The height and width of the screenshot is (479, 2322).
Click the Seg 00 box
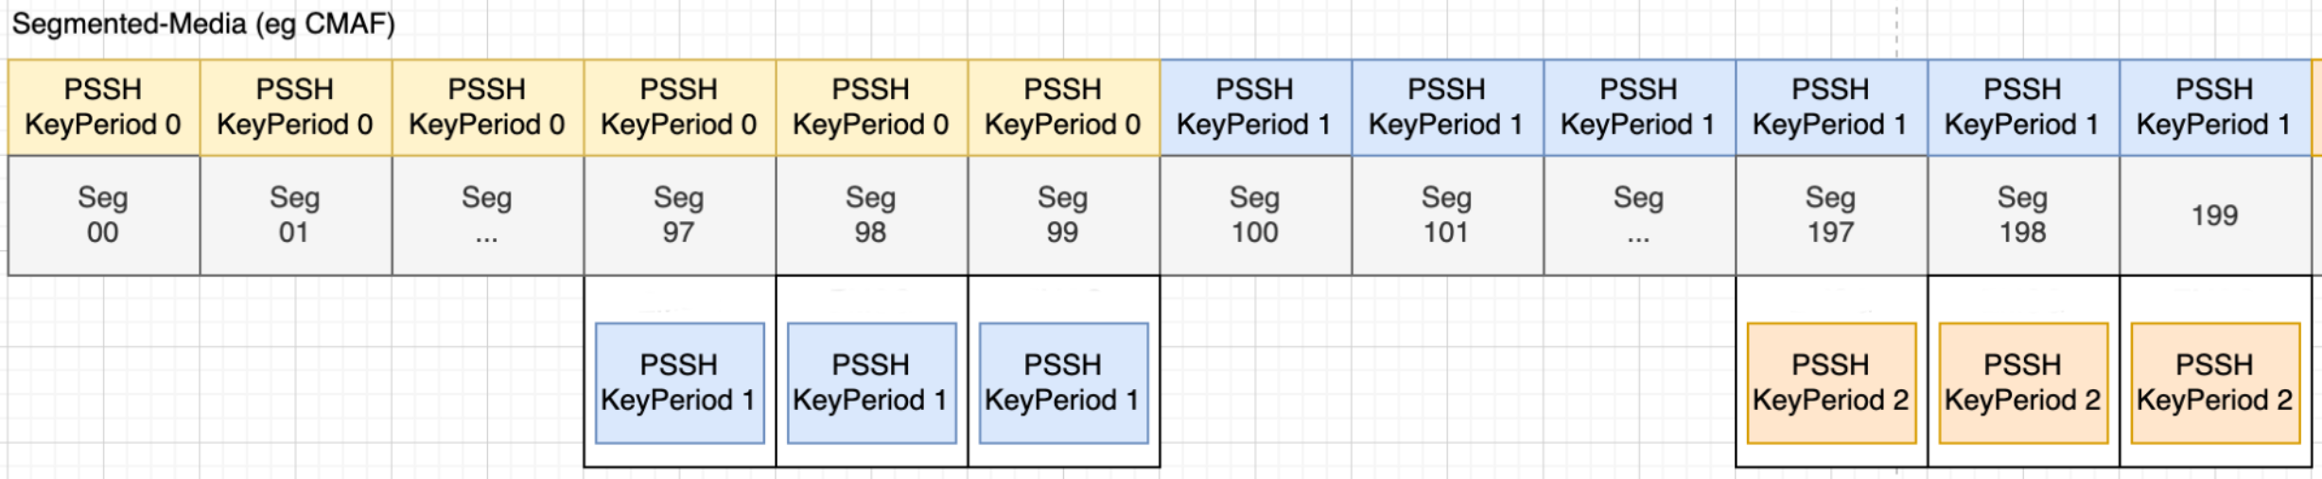pyautogui.click(x=103, y=215)
